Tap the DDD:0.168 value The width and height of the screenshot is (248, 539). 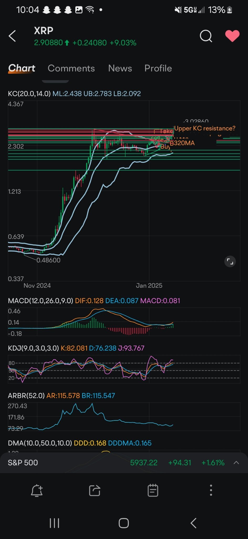click(90, 443)
